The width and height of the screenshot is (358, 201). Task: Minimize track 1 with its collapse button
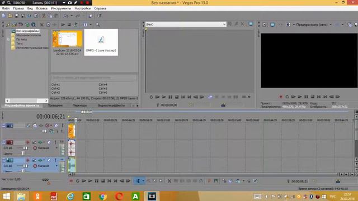click(3, 125)
